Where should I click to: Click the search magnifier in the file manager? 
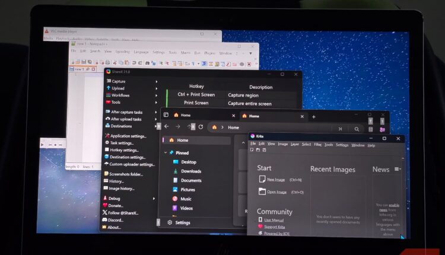[x=357, y=129]
